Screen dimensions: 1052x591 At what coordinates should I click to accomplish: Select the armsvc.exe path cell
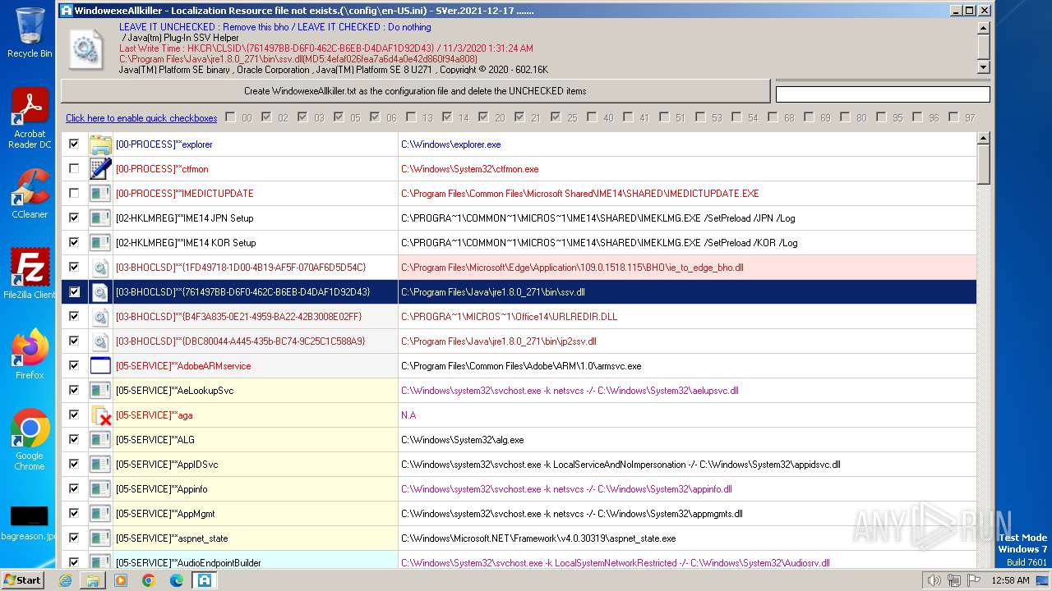point(687,366)
